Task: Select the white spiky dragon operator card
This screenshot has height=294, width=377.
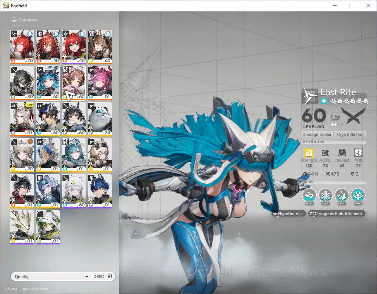Action: coord(22,227)
